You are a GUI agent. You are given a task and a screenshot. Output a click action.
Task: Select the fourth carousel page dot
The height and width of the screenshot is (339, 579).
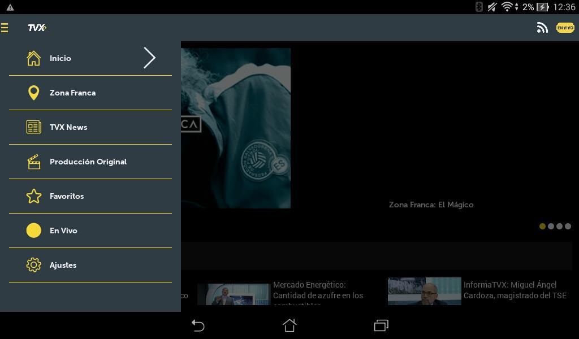[x=568, y=226]
